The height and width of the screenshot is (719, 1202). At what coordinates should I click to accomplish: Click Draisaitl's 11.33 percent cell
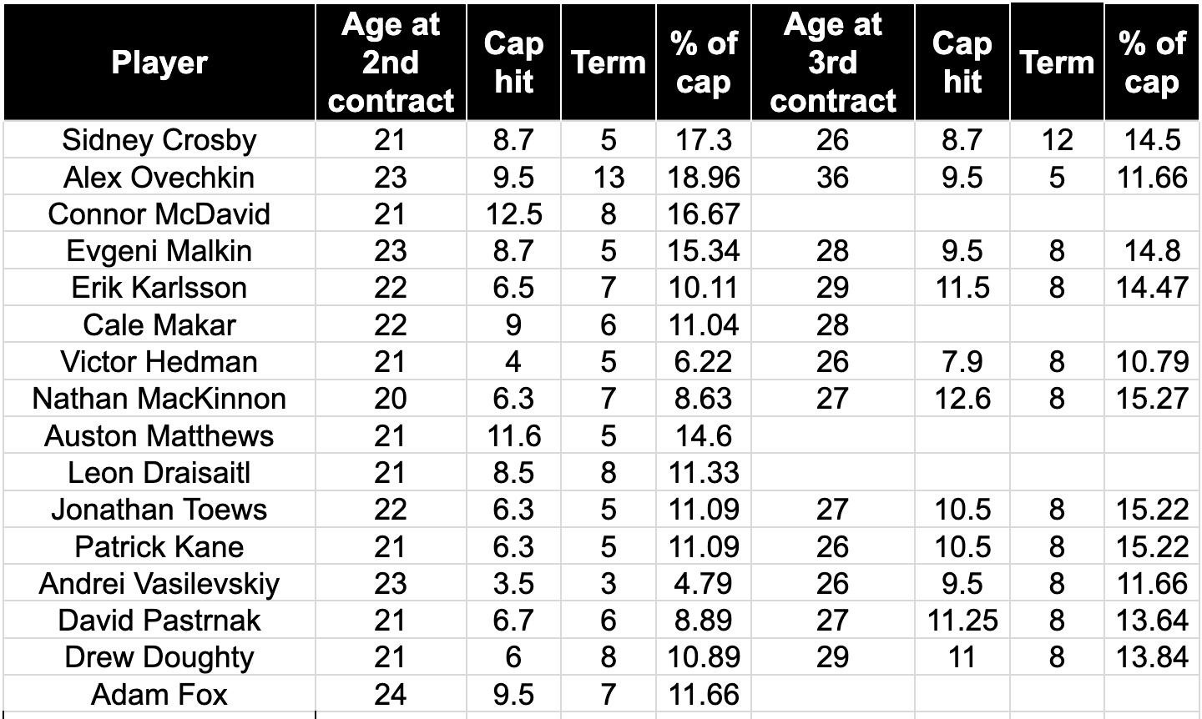(703, 472)
